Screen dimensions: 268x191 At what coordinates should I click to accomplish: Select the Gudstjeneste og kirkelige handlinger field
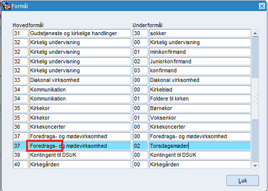click(80, 33)
